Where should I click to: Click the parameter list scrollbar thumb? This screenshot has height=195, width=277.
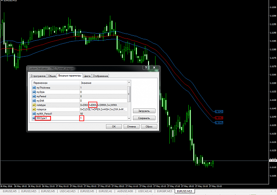click(129, 94)
